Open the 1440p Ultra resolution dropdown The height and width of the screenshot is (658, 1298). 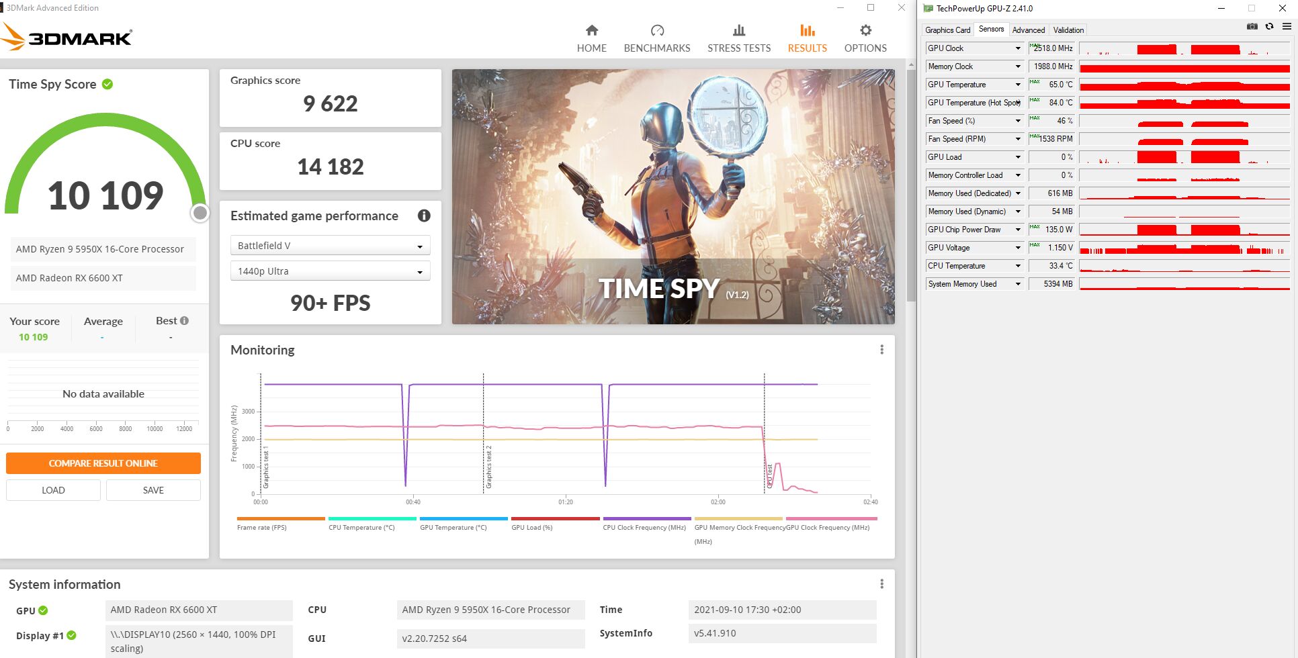330,271
